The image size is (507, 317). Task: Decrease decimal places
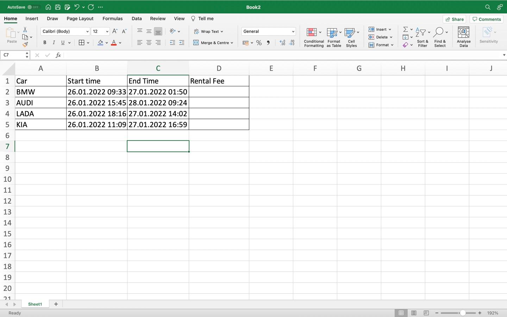pyautogui.click(x=292, y=43)
